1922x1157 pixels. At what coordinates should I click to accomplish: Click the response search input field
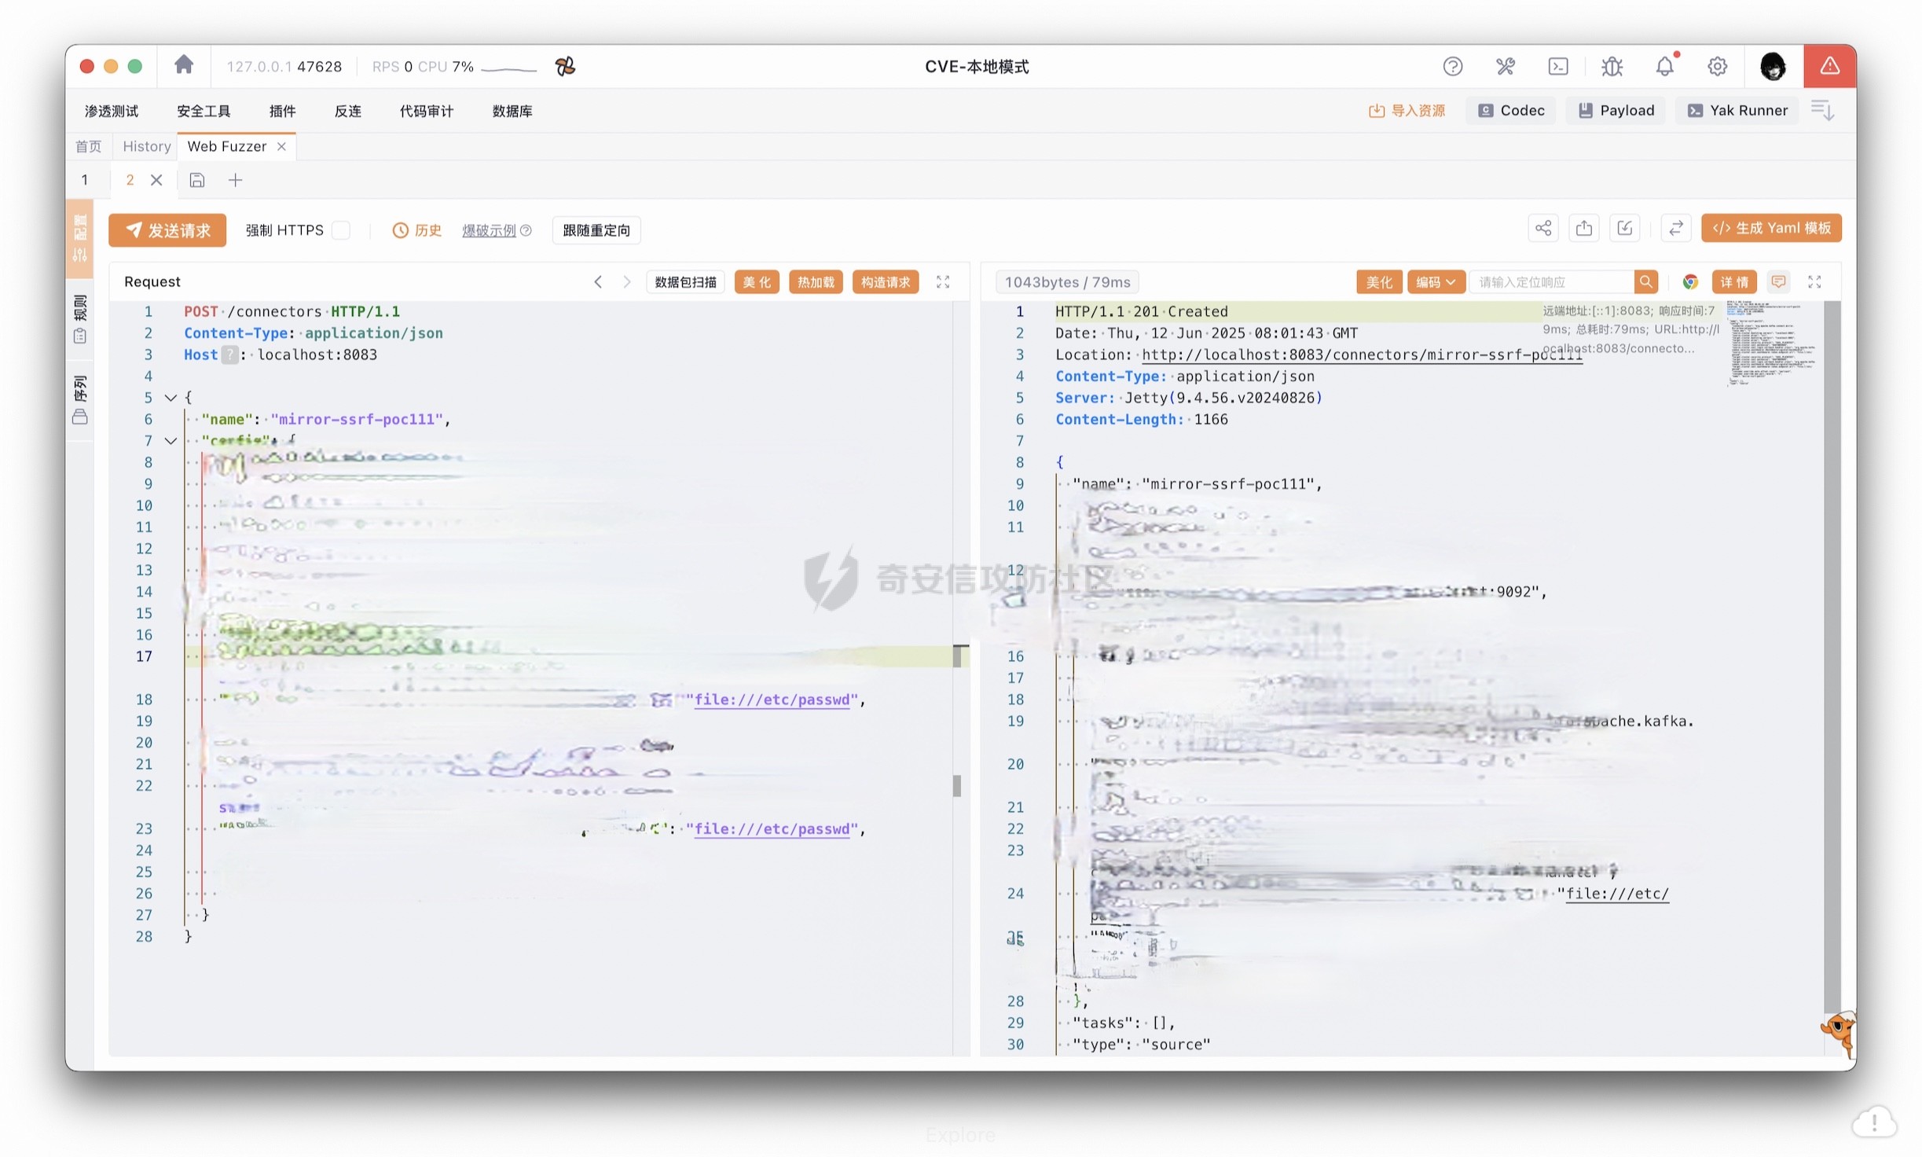[x=1550, y=282]
